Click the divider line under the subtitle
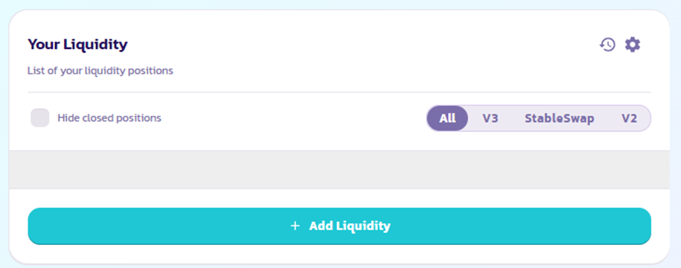 coord(339,92)
